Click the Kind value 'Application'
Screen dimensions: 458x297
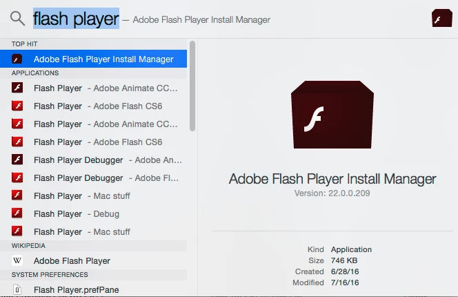point(351,249)
